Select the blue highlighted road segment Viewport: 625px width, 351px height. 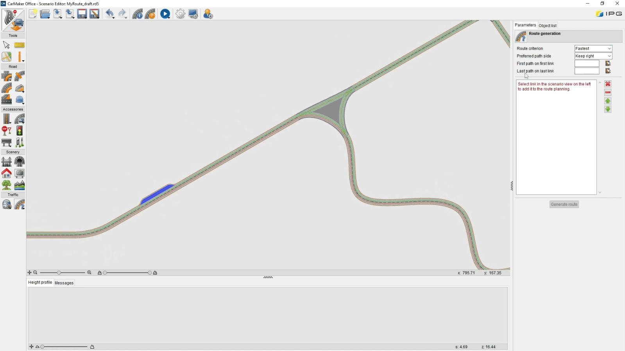(157, 194)
